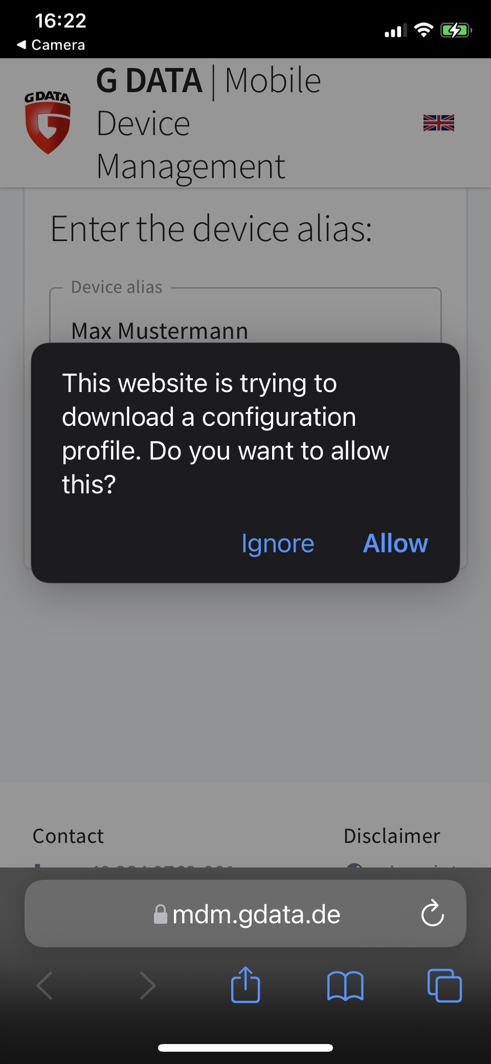Viewport: 491px width, 1064px height.
Task: Tap the G DATA shield logo
Action: coord(48,122)
